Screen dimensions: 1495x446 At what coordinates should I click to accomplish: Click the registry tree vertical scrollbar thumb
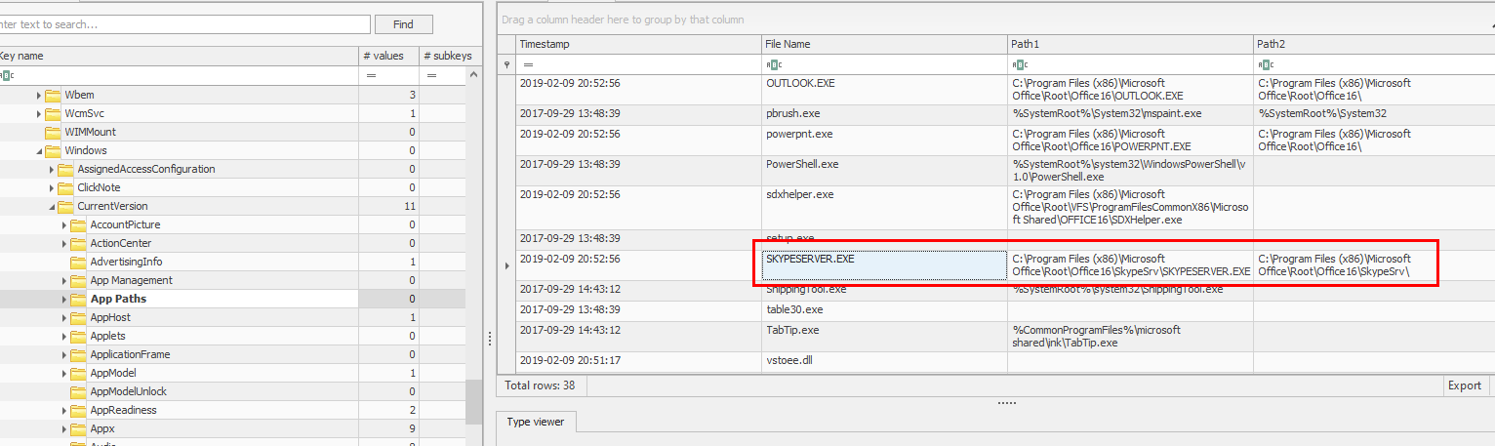click(x=473, y=402)
